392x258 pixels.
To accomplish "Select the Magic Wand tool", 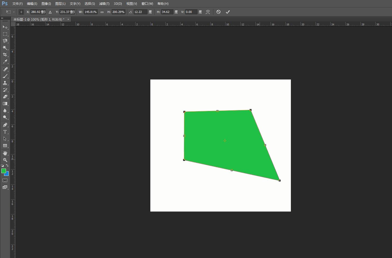I will point(5,48).
